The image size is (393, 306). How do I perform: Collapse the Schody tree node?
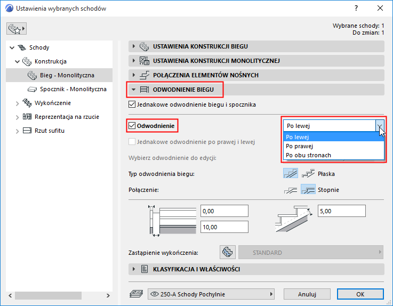coord(12,47)
